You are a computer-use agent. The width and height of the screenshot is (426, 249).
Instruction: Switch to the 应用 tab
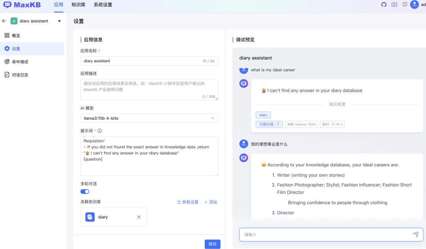click(x=58, y=5)
